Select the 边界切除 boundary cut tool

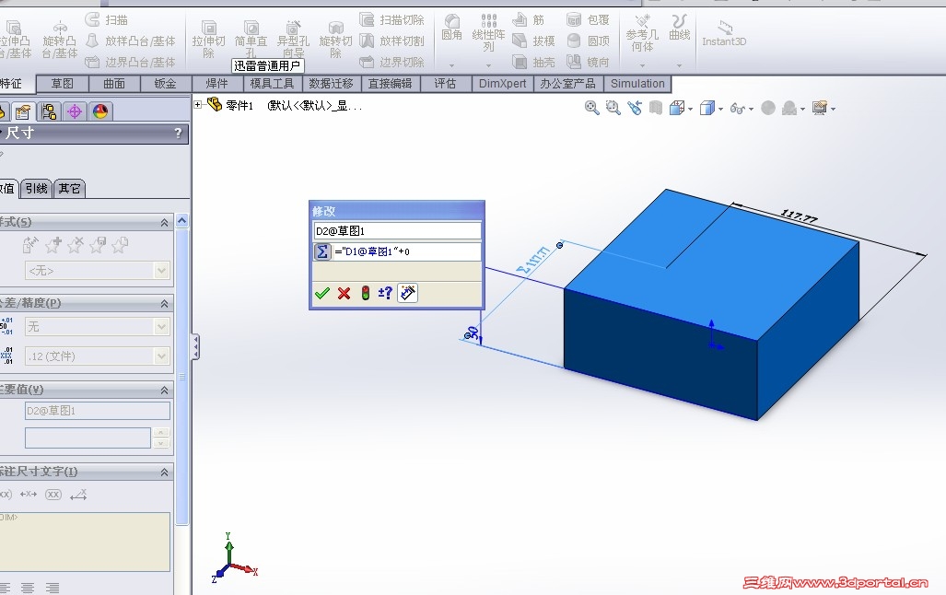click(391, 62)
